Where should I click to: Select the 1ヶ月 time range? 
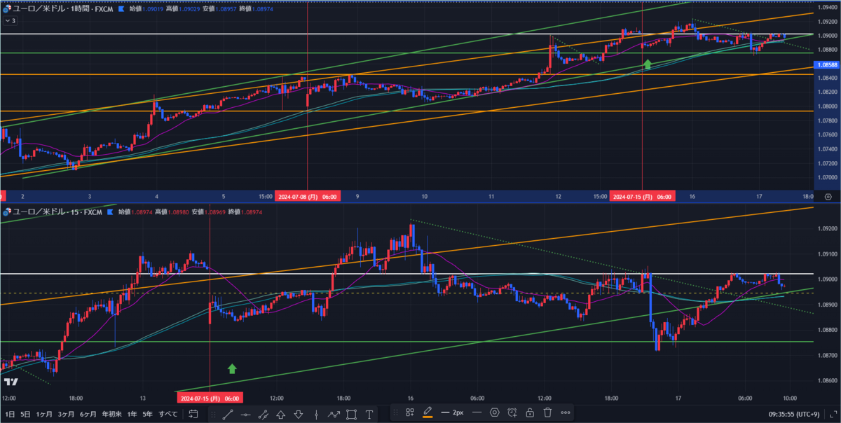coord(44,414)
